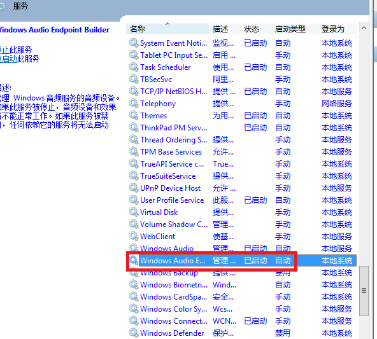Click the Virtual Disk service gear icon
377x339 pixels.
click(134, 212)
